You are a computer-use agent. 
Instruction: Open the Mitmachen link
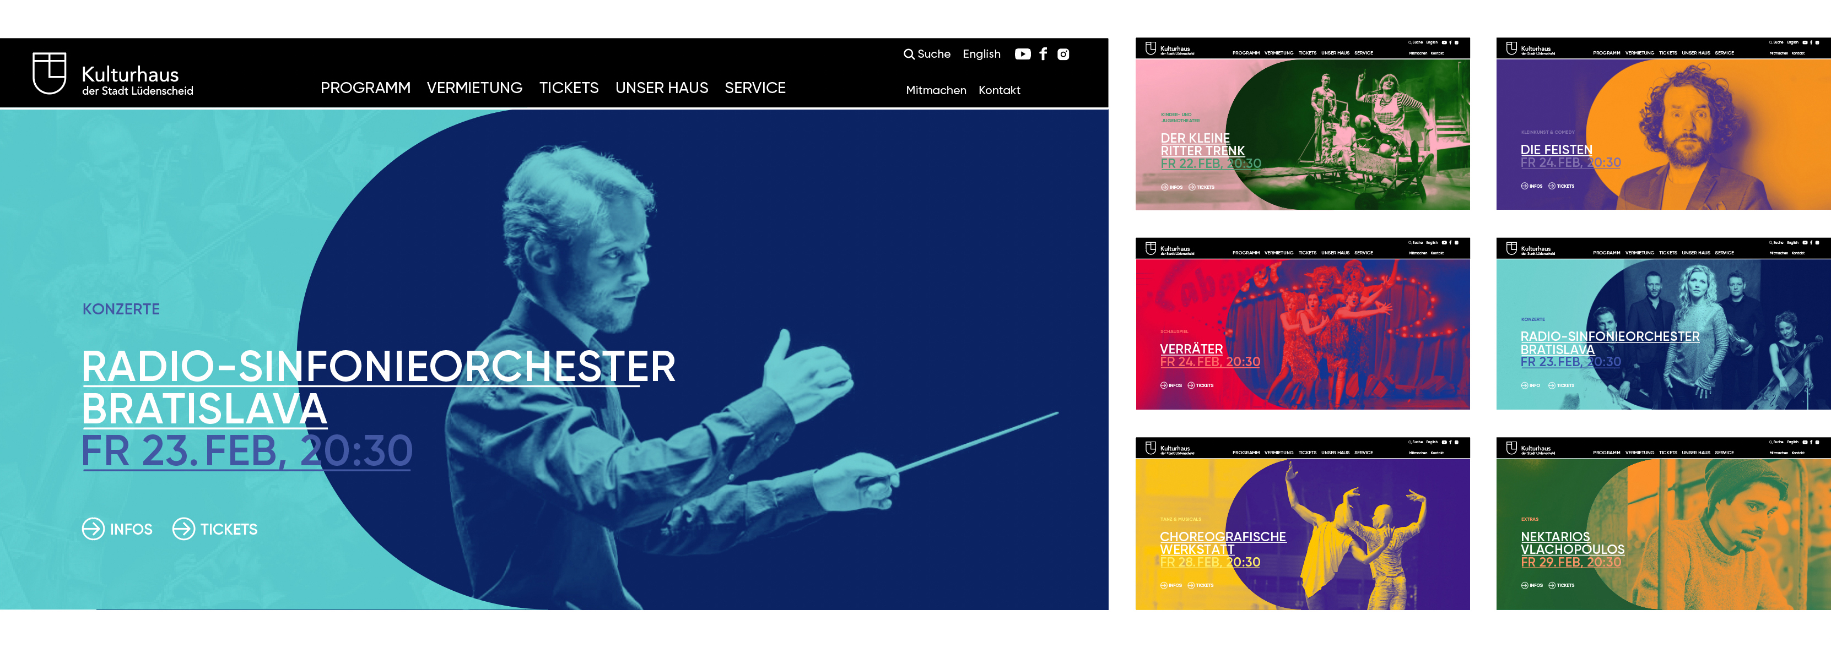(x=936, y=90)
